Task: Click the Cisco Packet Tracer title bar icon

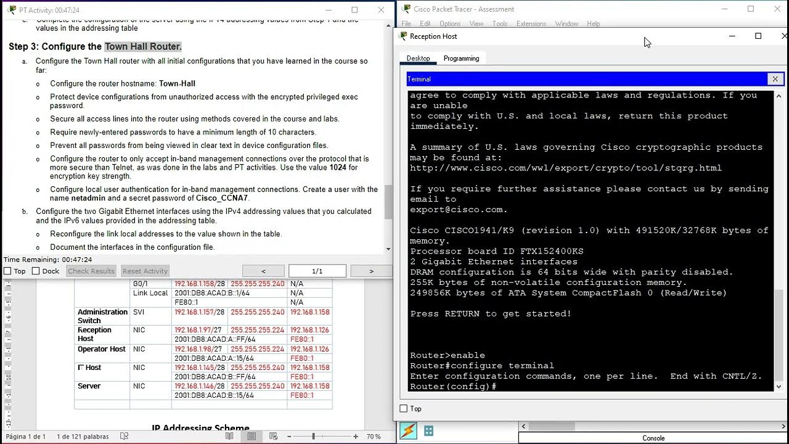Action: coord(406,9)
